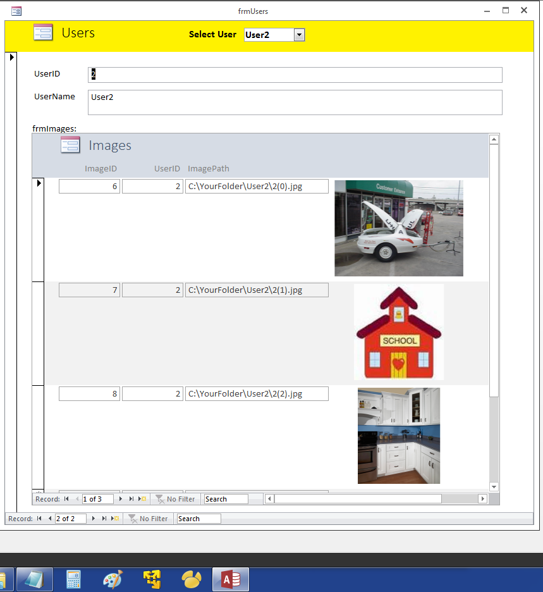Viewport: 543px width, 592px height.
Task: Add new record in Images subform navigation
Action: click(x=142, y=499)
